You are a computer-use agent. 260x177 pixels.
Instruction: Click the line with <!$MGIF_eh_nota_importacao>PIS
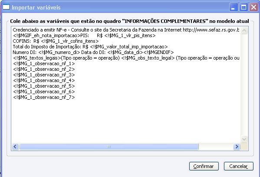(84, 35)
